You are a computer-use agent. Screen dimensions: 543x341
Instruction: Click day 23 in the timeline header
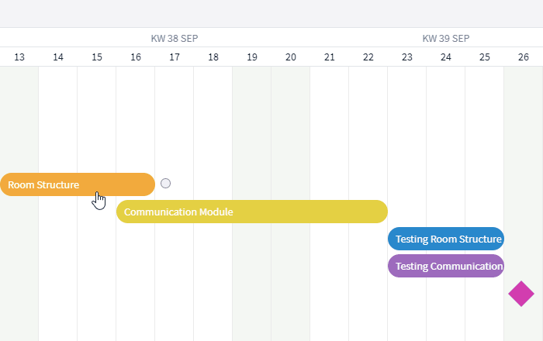pyautogui.click(x=407, y=57)
